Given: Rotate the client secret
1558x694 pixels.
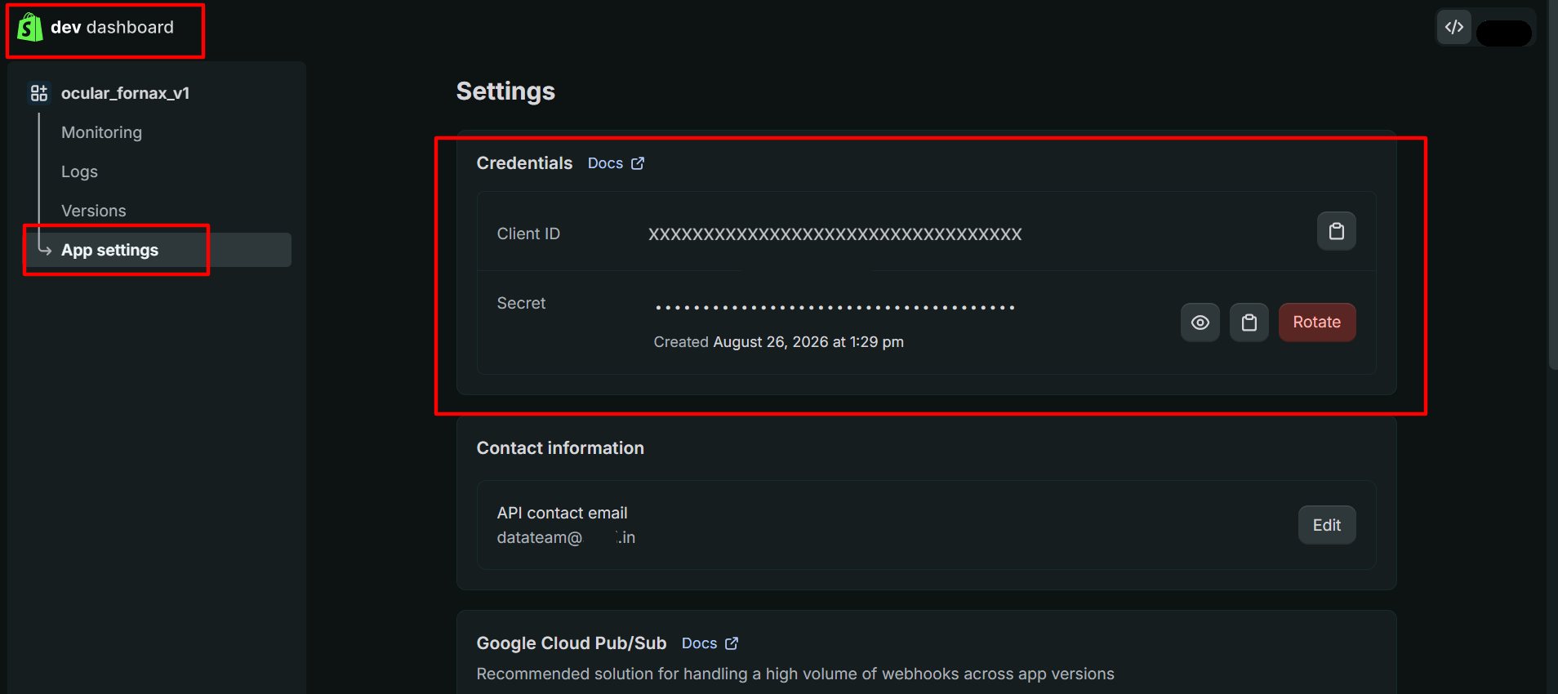Looking at the screenshot, I should click(1316, 323).
